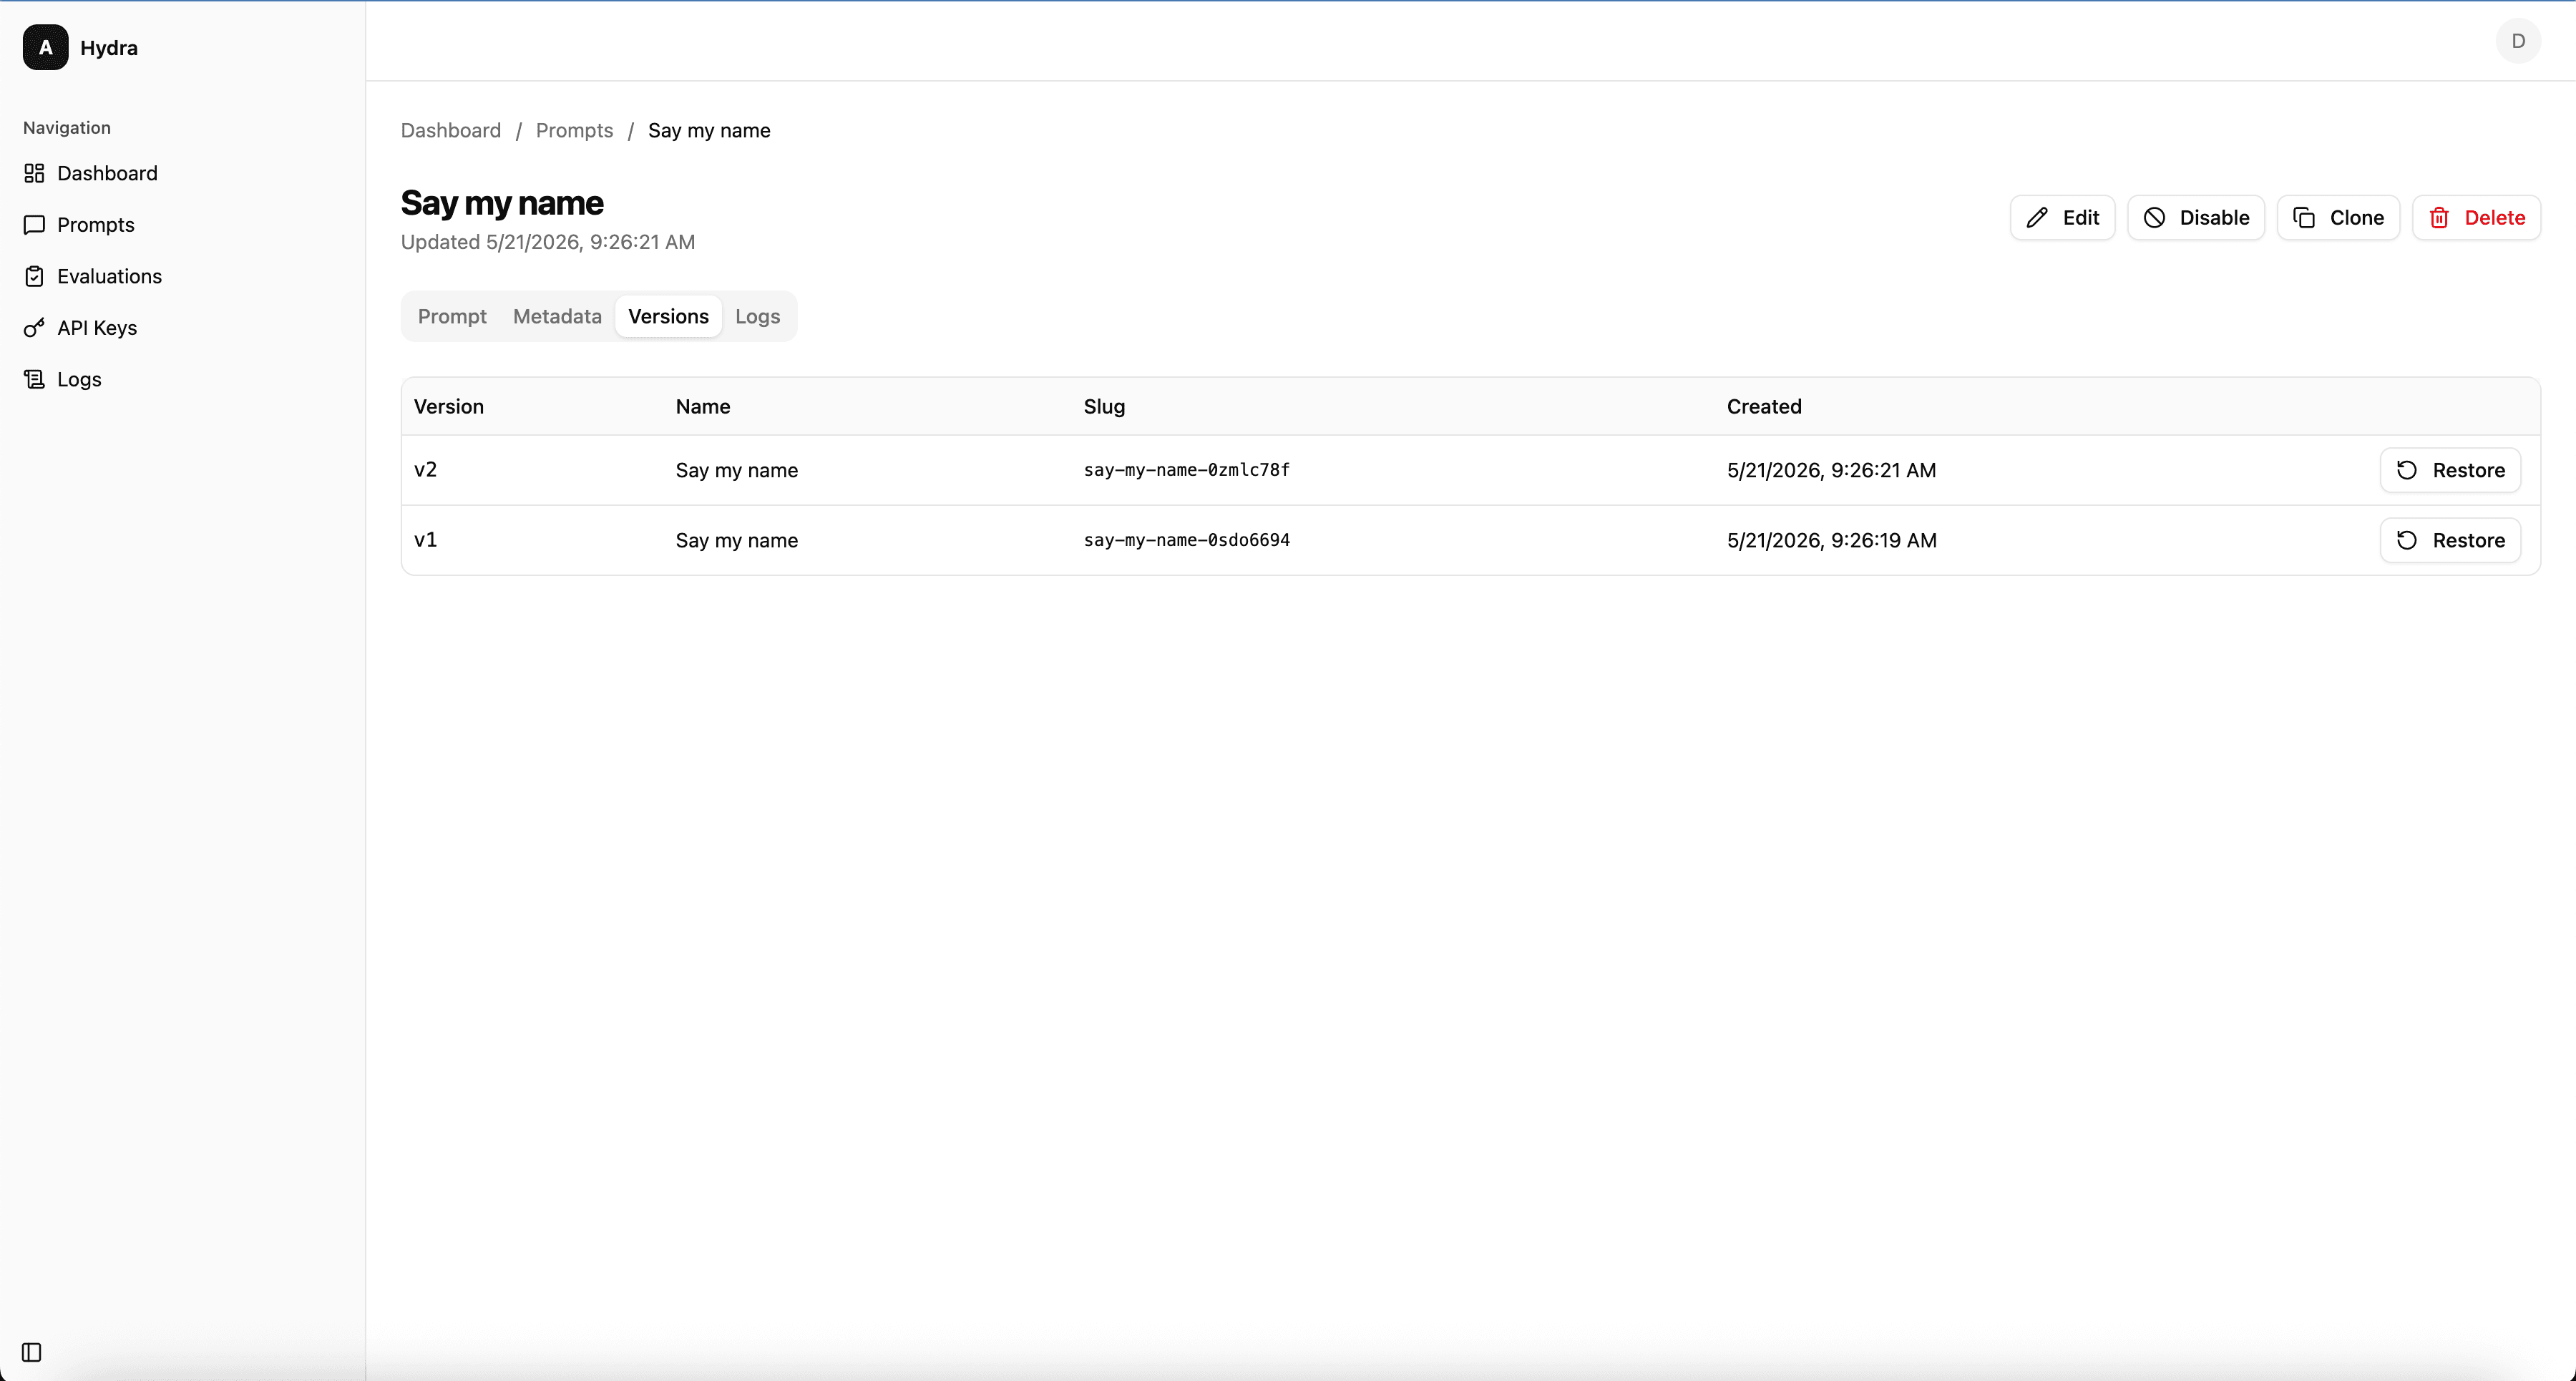Collapse the sidebar with the panel icon
2576x1381 pixels.
[32, 1352]
